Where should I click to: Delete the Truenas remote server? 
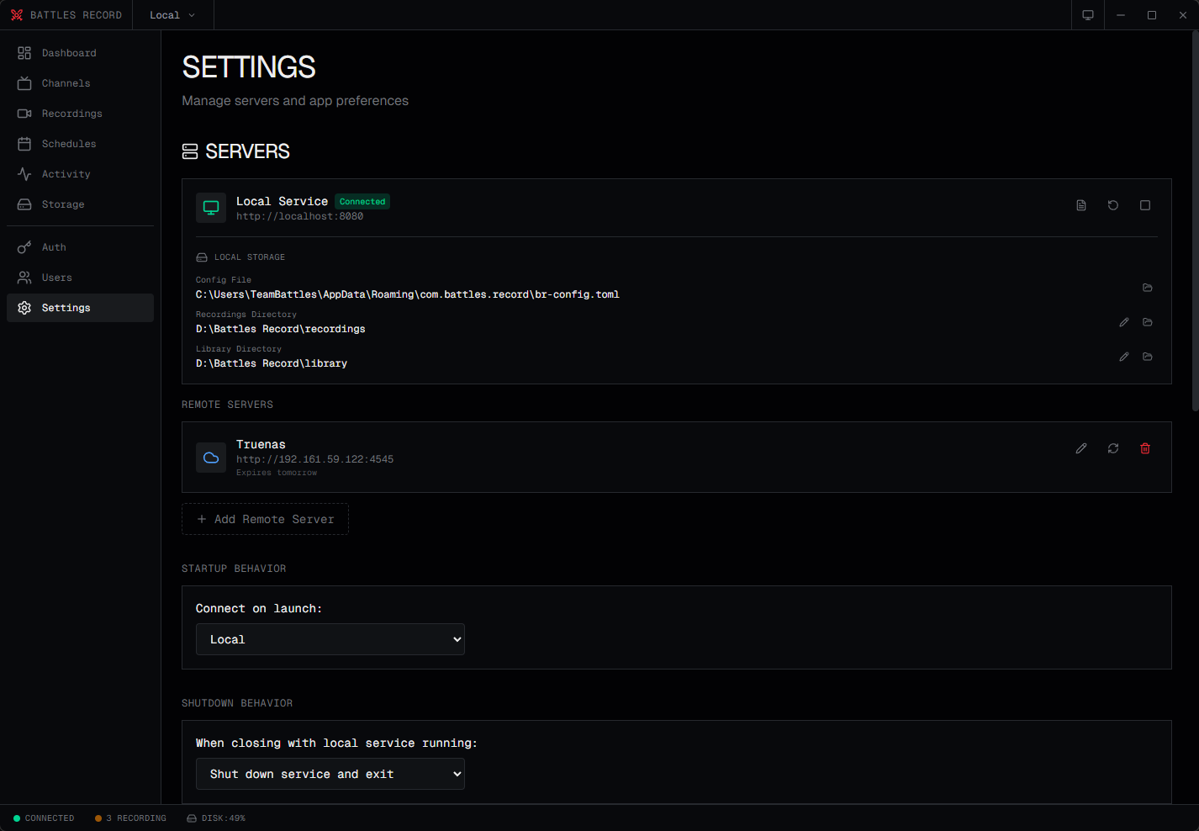click(1145, 448)
